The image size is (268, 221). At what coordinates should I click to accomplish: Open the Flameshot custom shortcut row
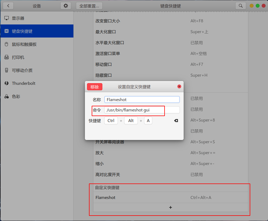pos(171,198)
